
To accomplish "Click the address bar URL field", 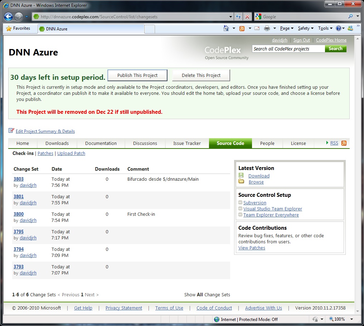I will (134, 17).
